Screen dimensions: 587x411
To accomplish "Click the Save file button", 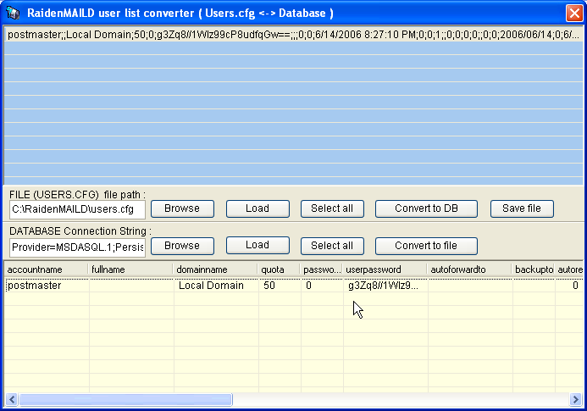I will (521, 208).
